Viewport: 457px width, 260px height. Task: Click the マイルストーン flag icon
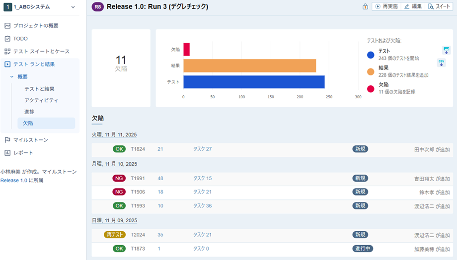pos(7,140)
